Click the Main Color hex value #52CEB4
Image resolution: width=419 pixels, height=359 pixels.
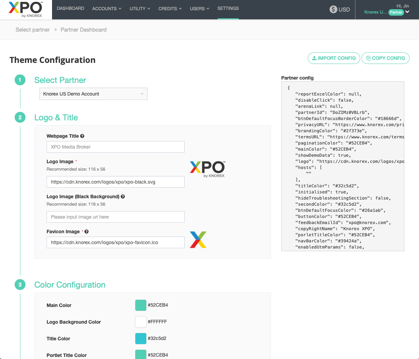[x=158, y=305]
